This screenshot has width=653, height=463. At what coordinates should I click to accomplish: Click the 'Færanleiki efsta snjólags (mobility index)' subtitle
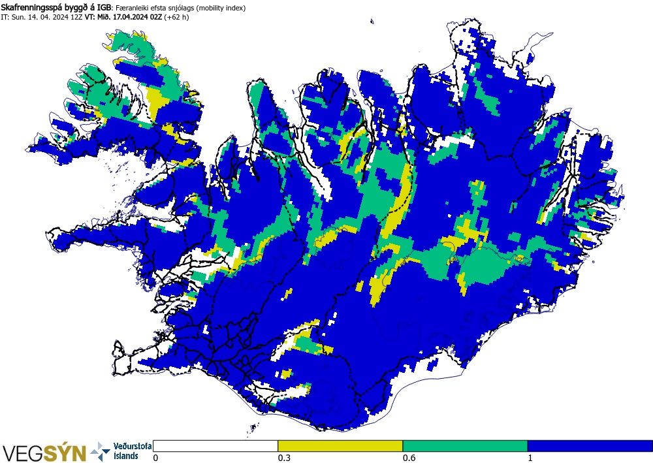[180, 8]
